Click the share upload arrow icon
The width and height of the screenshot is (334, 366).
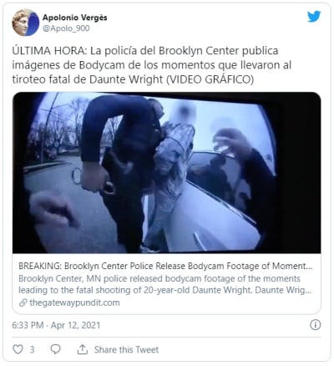tap(83, 349)
